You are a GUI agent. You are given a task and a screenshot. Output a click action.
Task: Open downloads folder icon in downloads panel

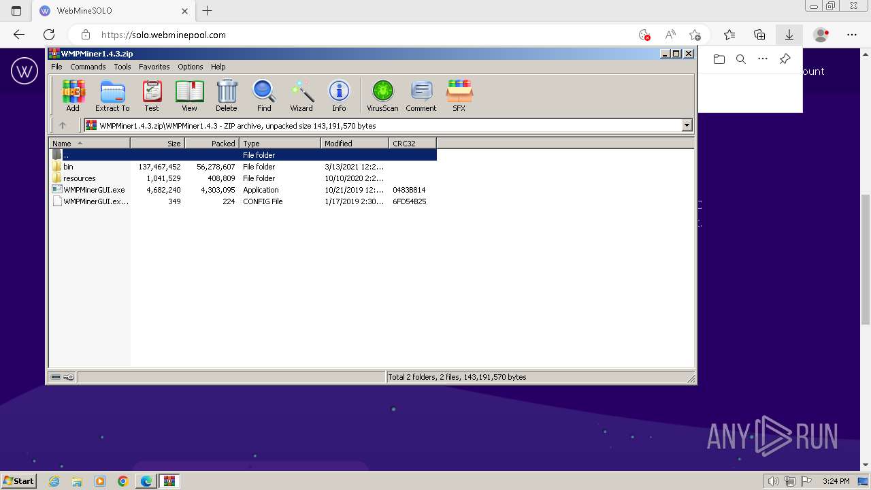[719, 59]
